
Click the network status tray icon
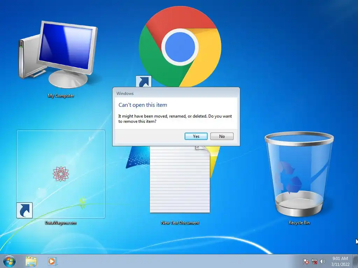[314, 261]
